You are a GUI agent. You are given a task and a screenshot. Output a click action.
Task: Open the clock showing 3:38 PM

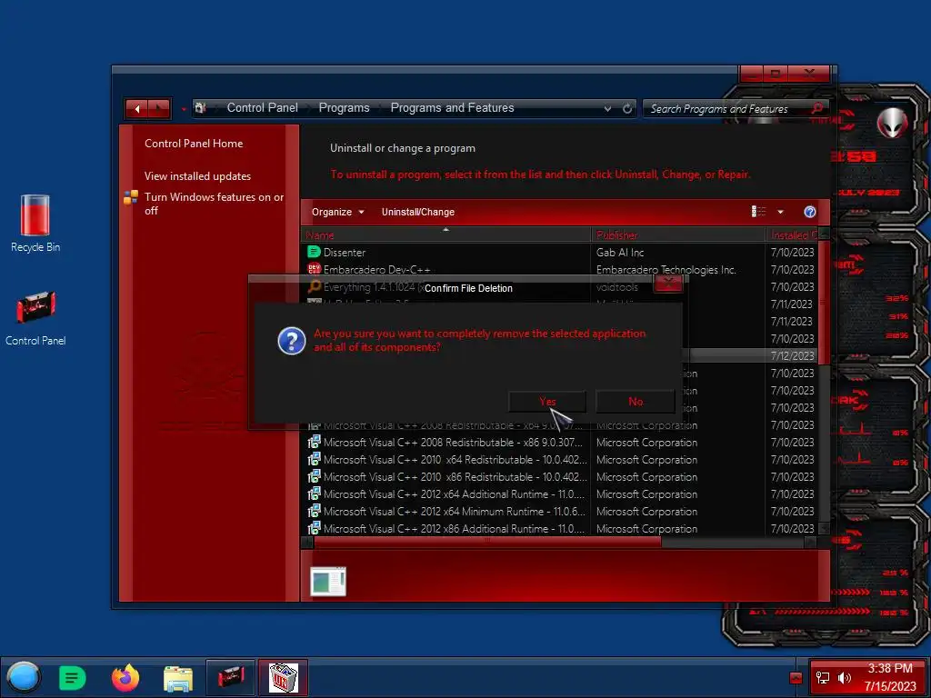pyautogui.click(x=890, y=677)
